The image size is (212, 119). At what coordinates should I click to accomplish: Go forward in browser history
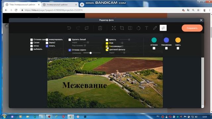click(11, 10)
